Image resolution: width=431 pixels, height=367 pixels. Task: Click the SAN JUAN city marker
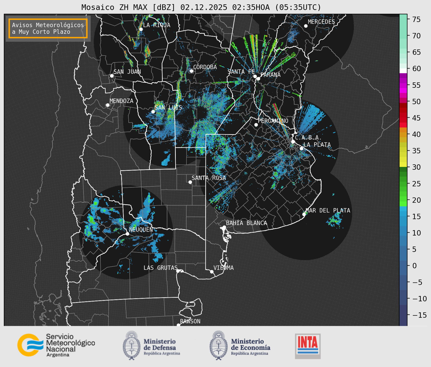click(x=112, y=76)
